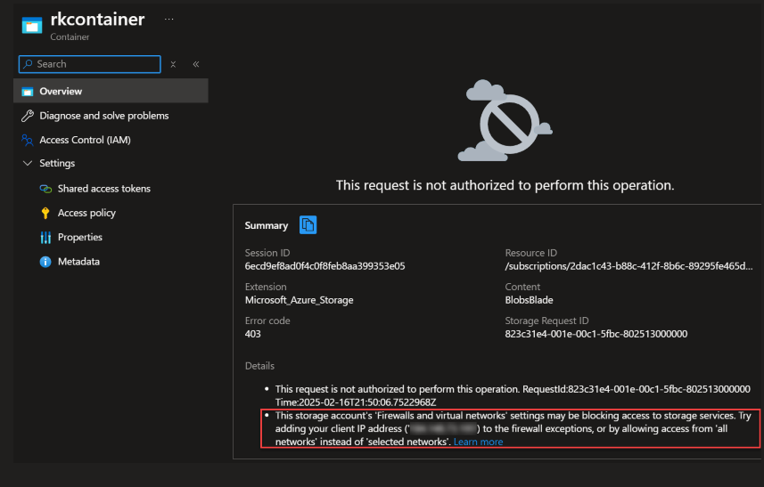Click the Storage Request ID value
Viewport: 764px width, 487px height.
click(596, 334)
